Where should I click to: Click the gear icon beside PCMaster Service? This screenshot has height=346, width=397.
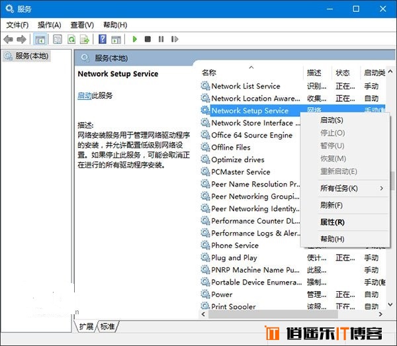point(205,172)
